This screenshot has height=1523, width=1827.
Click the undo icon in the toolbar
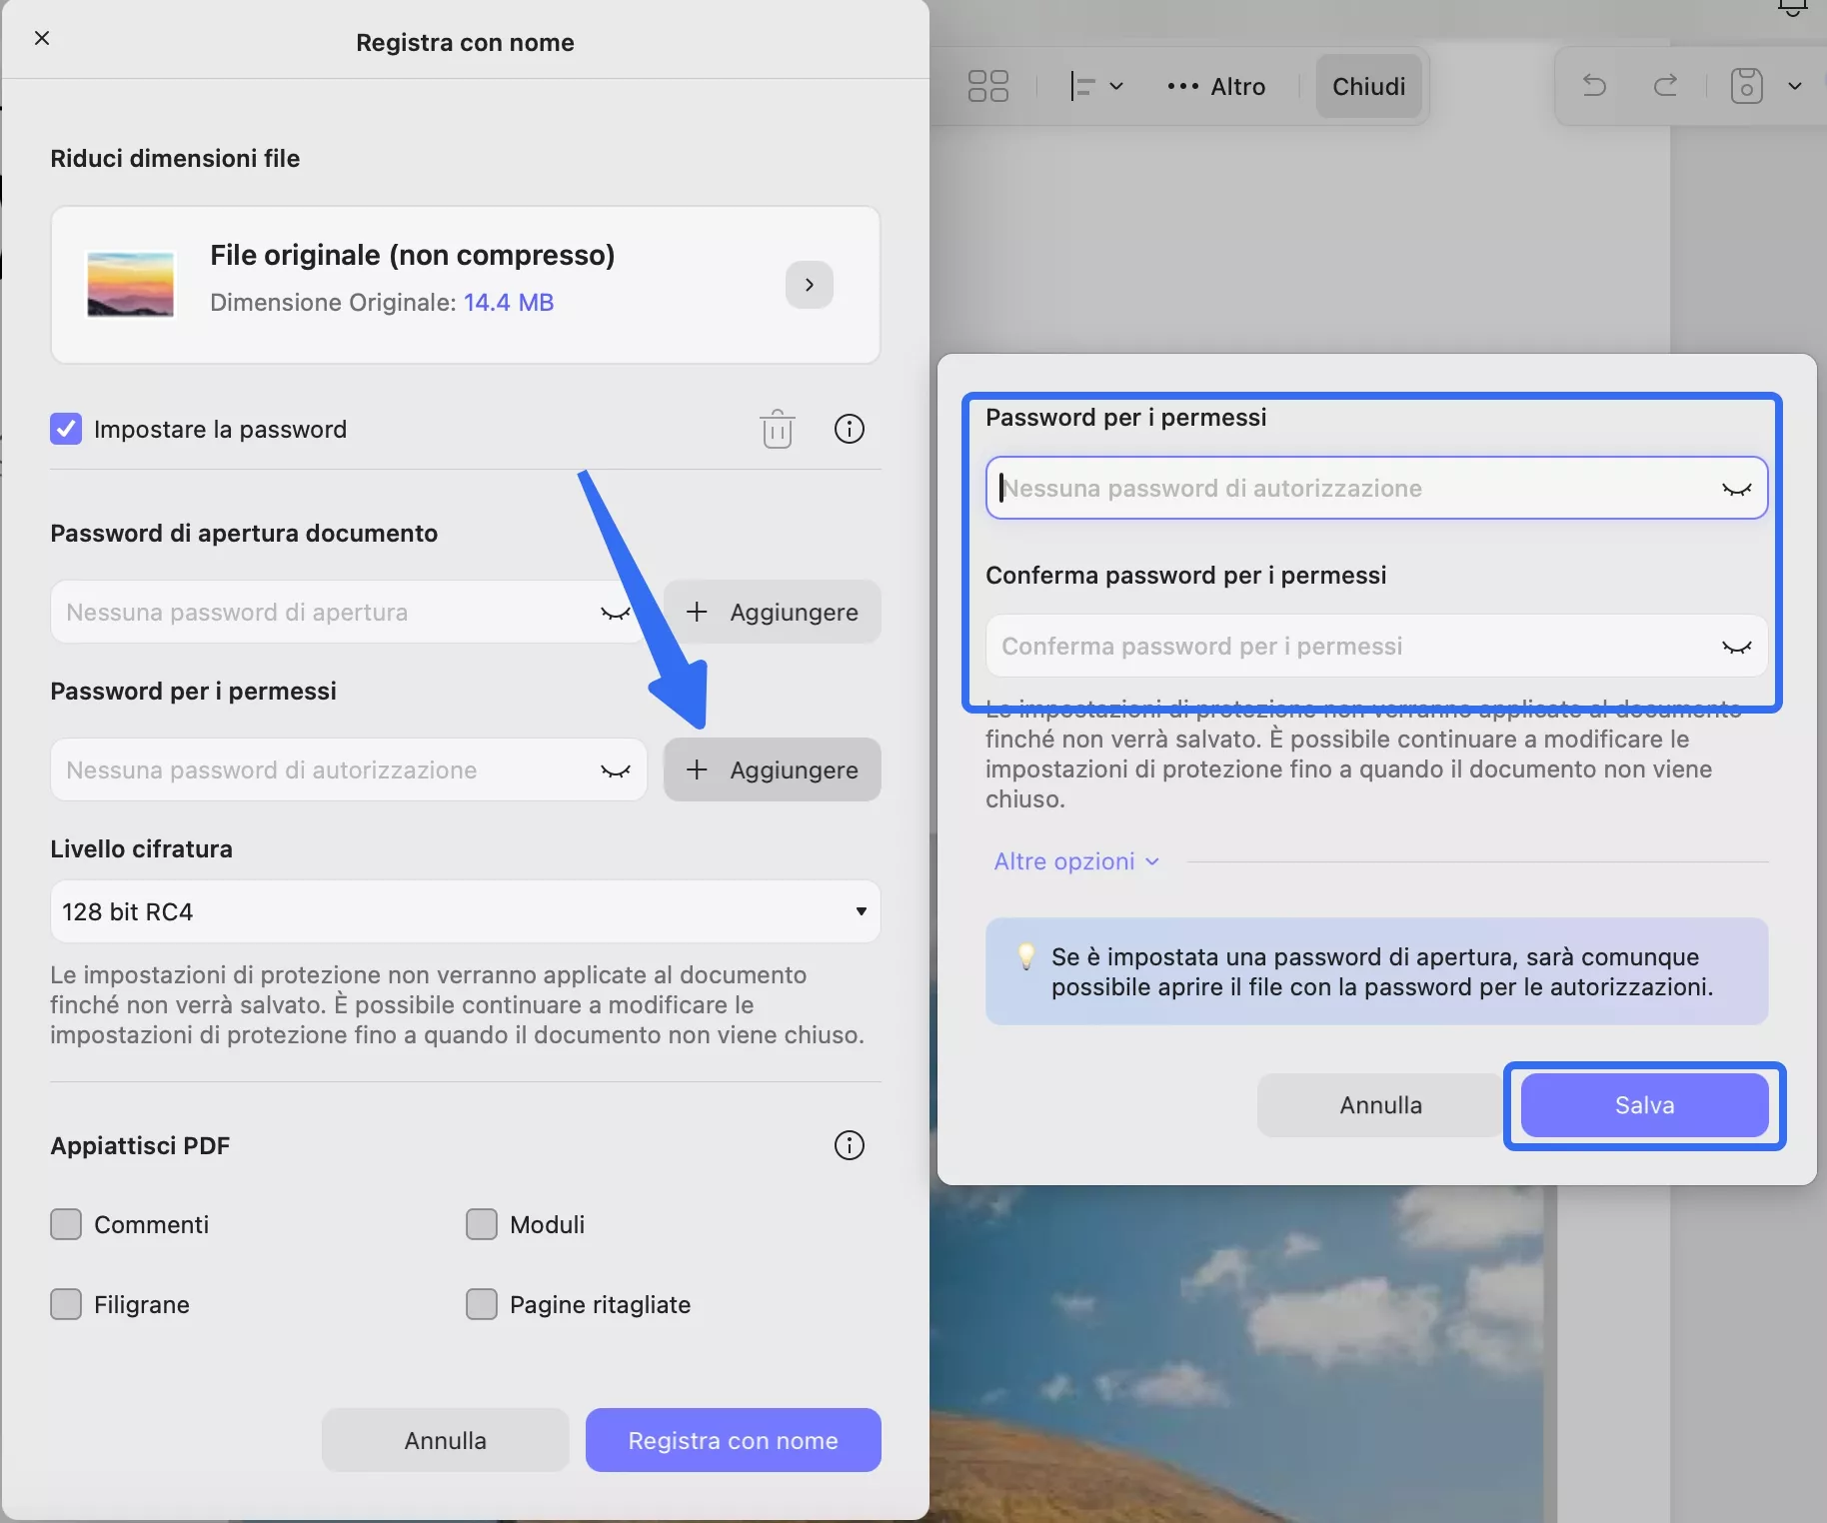[x=1593, y=86]
